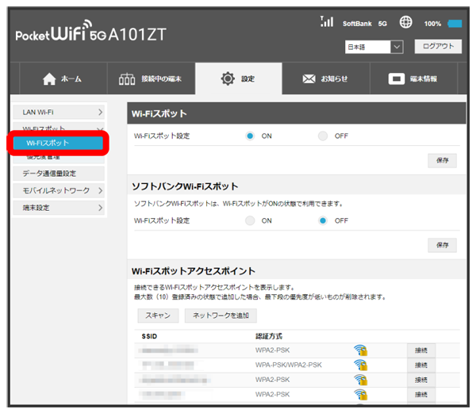The width and height of the screenshot is (476, 413).
Task: Open the 端末情報 tab
Action: click(412, 79)
